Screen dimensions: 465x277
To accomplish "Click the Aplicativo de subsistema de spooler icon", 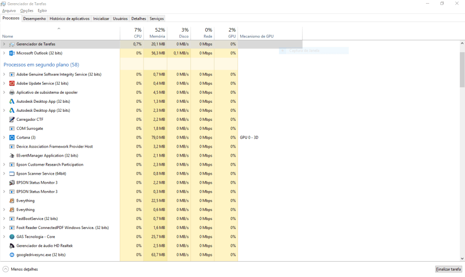I will click(12, 92).
